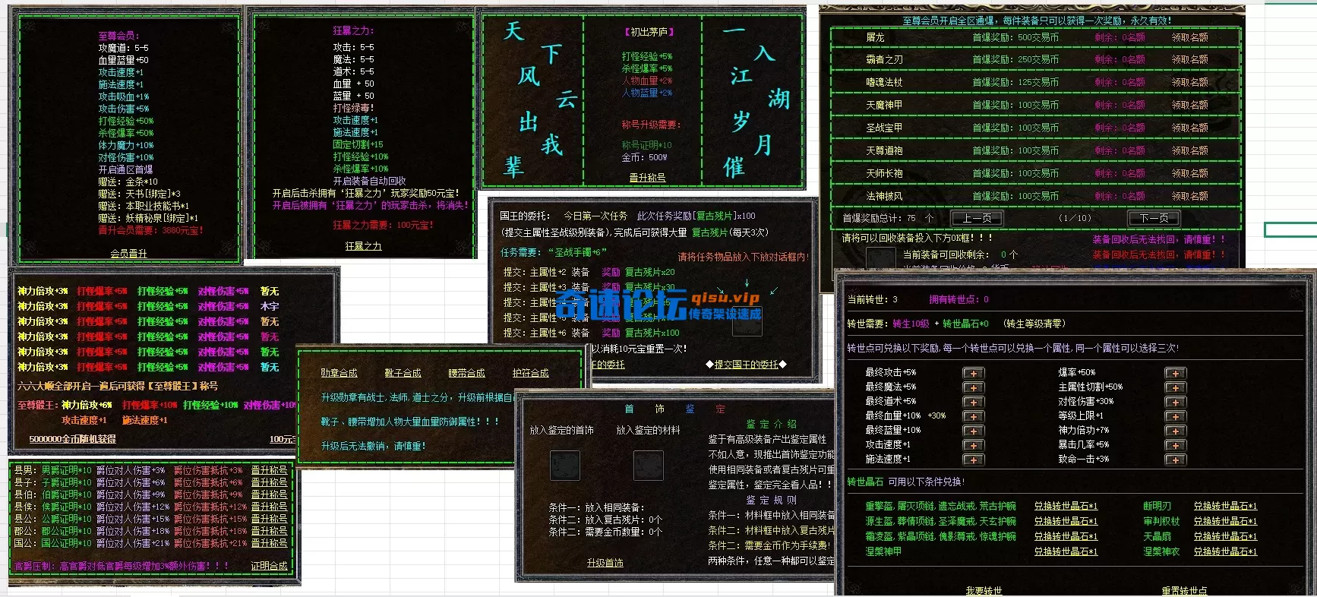Image resolution: width=1317 pixels, height=597 pixels.
Task: Click 兑换转世晶石*1 beside 断明刀
Action: pyautogui.click(x=1225, y=506)
